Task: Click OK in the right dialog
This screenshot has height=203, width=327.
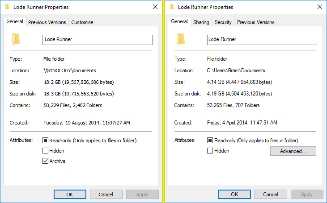Action: pos(234,195)
